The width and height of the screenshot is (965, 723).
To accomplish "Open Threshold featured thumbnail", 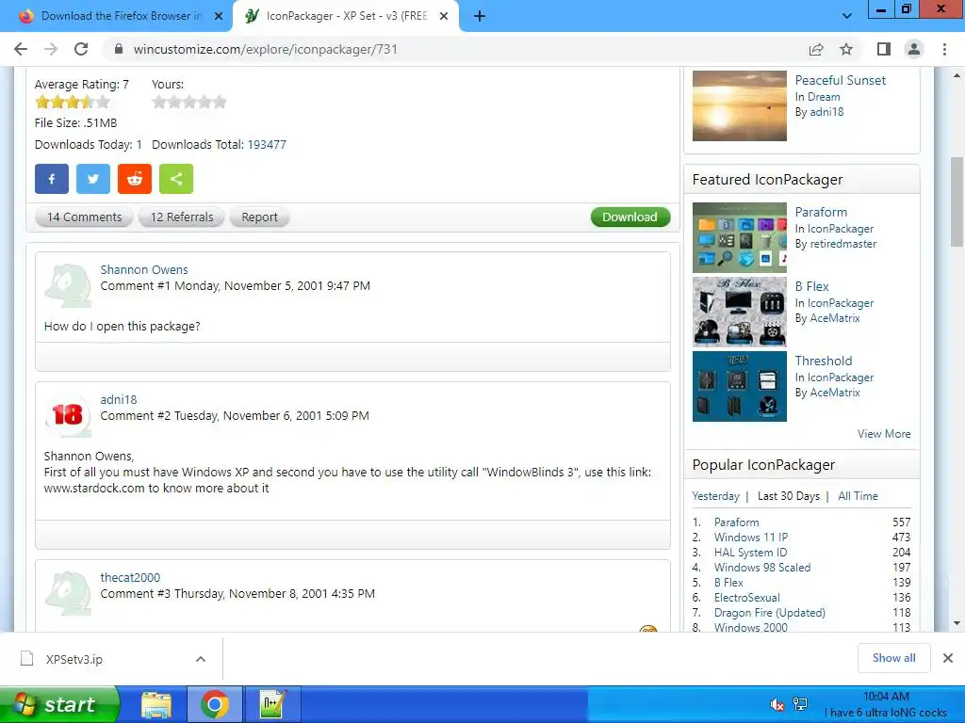I will pos(739,386).
